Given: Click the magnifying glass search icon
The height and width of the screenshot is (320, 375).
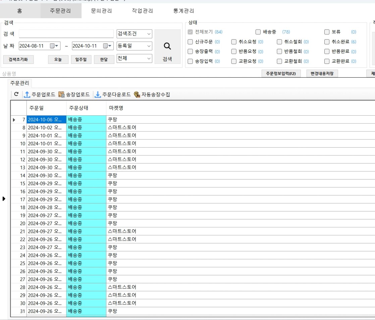Looking at the screenshot, I should pyautogui.click(x=167, y=46).
